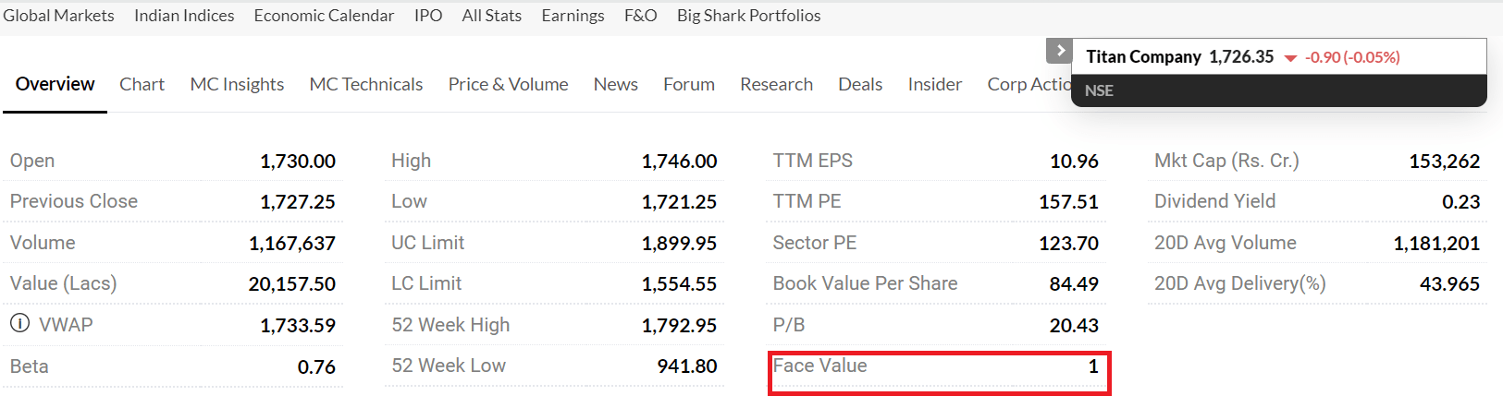Open the Research tab
The height and width of the screenshot is (420, 1503).
coord(776,84)
